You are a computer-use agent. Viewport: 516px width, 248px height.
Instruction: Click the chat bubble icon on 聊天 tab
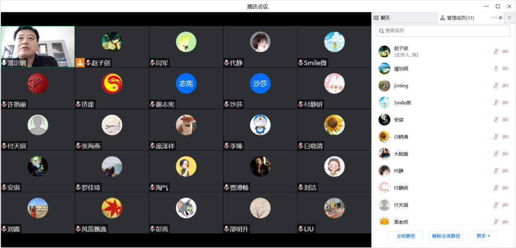tap(376, 18)
